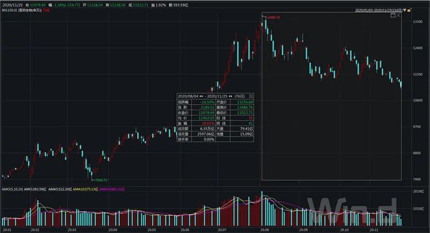Viewport: 430px width, 233px height.
Task: Maximize the selected range box
Action: 393,16
